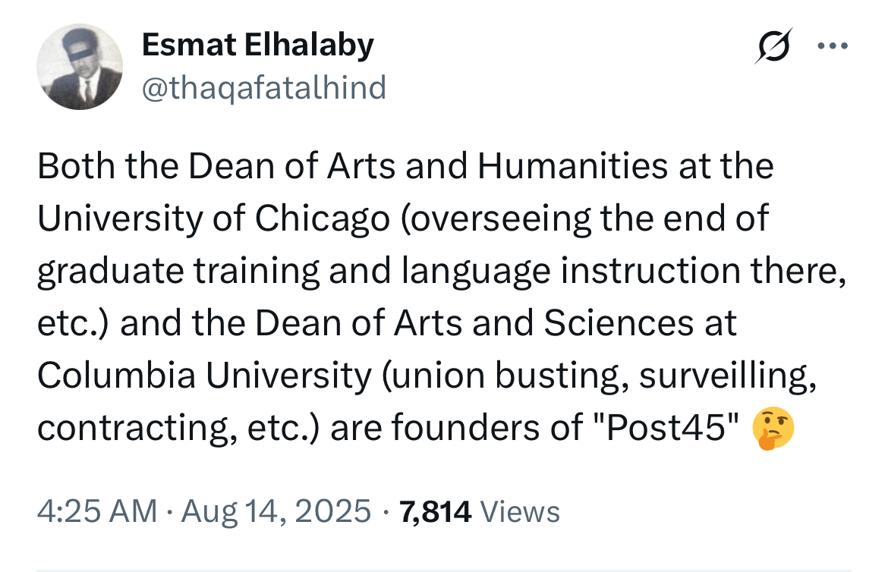This screenshot has height=572, width=888.
Task: Open the @thaqafatalhind handle link
Action: point(263,88)
